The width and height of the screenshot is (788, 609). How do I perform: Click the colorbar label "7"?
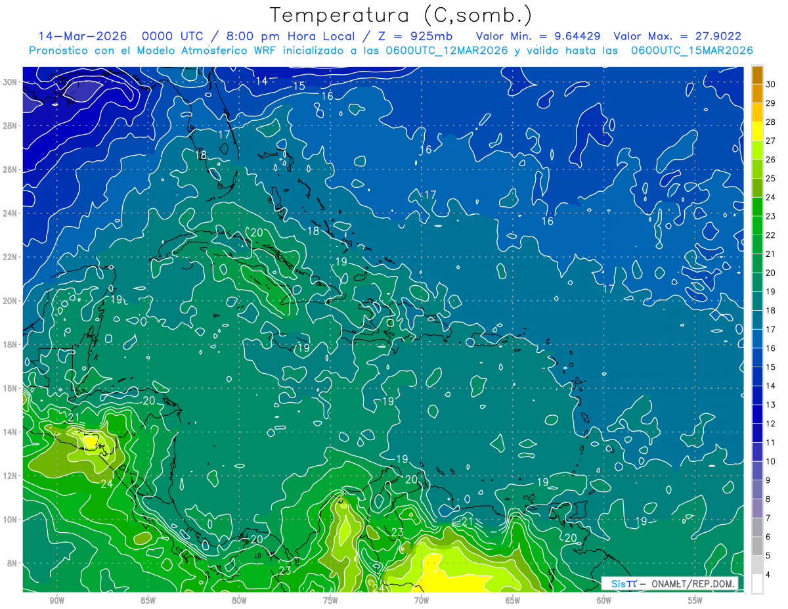coord(769,518)
